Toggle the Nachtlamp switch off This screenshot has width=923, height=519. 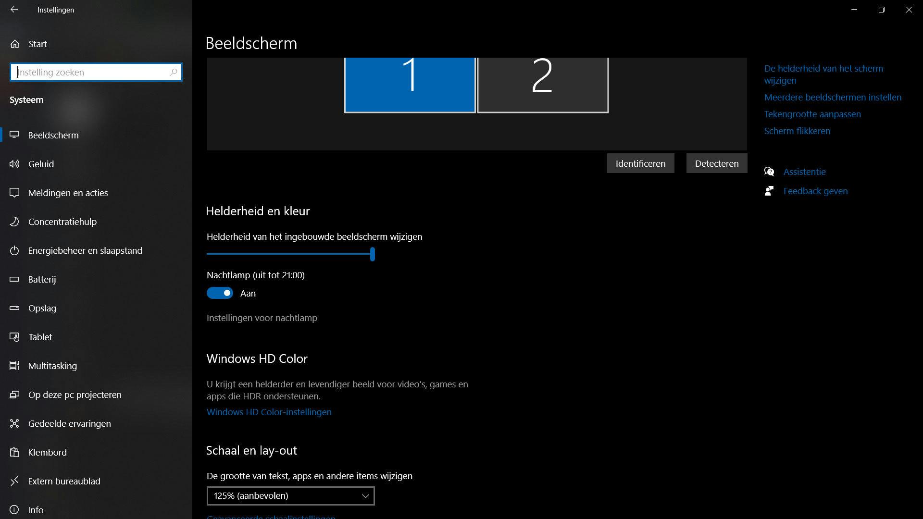[x=220, y=293]
